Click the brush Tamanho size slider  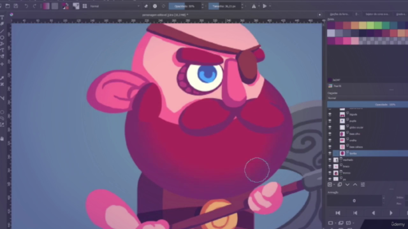(224, 6)
